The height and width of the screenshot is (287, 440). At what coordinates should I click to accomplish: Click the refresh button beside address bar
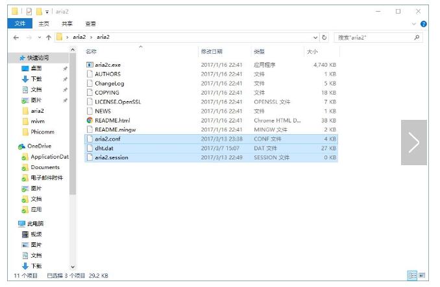(325, 38)
